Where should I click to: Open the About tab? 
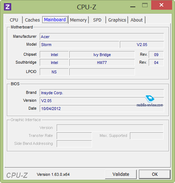137,20
